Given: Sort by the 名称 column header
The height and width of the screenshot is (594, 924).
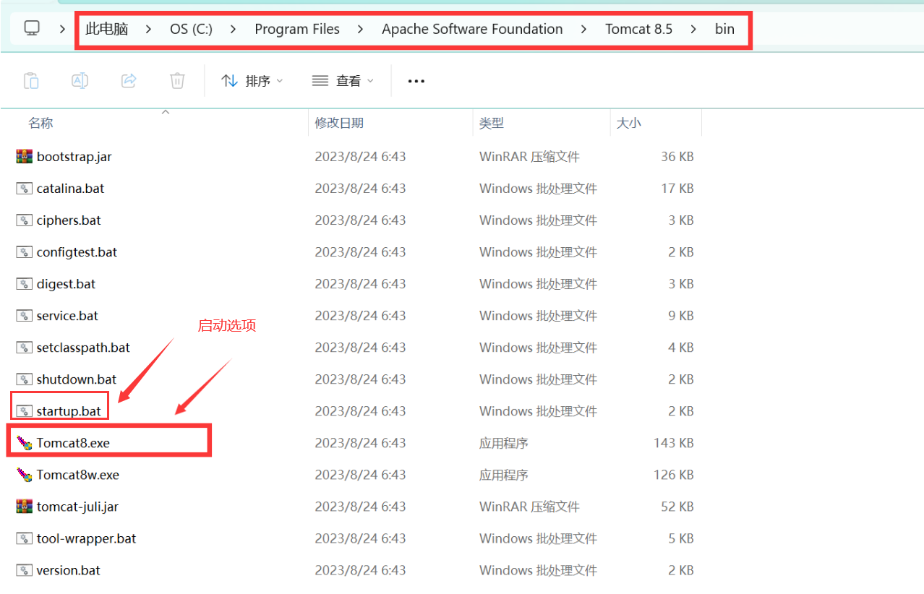Looking at the screenshot, I should 40,123.
